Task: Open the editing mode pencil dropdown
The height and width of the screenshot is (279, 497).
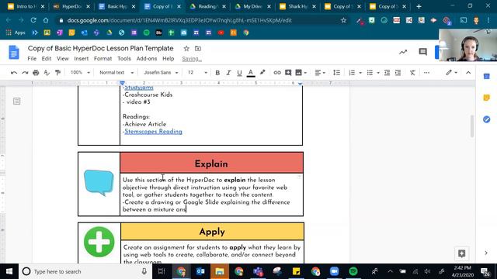Action: [451, 73]
